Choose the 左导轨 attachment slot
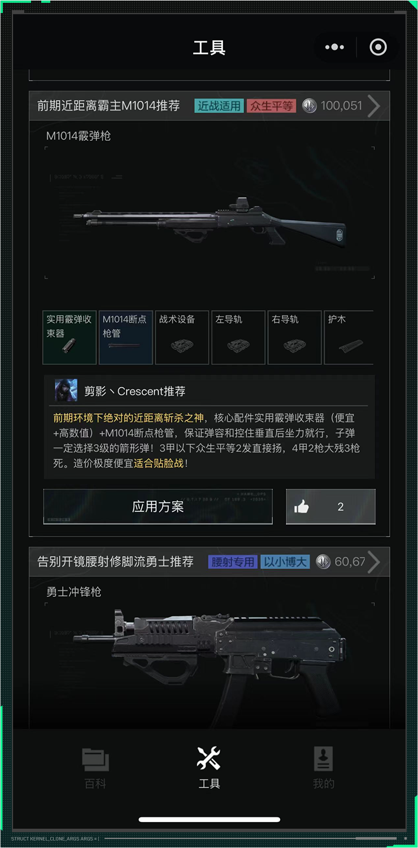 [238, 338]
